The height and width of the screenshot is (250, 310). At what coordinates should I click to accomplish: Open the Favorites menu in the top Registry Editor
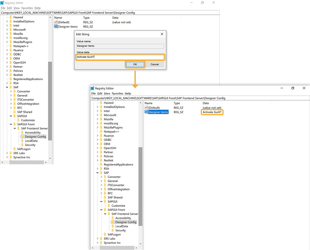(27, 8)
